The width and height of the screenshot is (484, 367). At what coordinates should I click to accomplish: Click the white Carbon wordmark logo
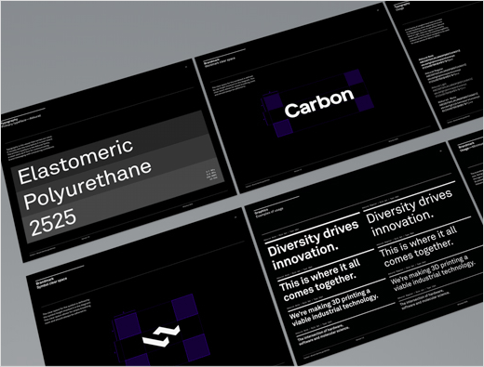coord(319,103)
